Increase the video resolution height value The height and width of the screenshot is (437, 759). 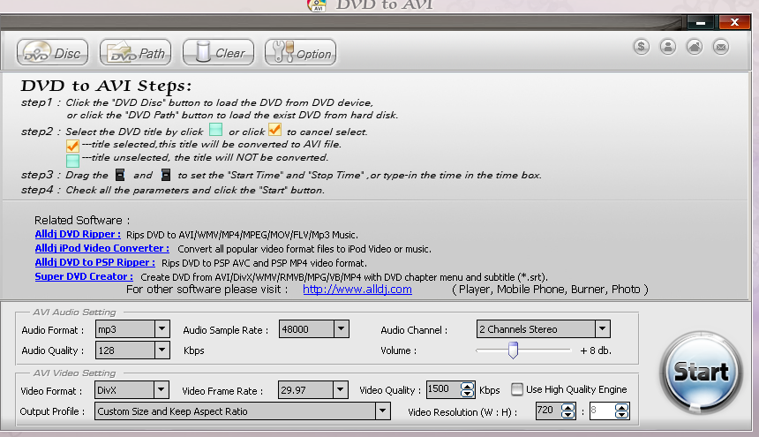[x=621, y=408]
